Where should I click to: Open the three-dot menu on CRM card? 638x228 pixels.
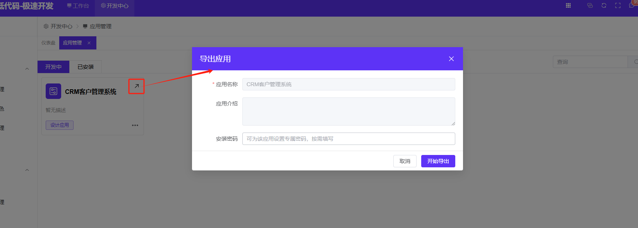point(135,125)
